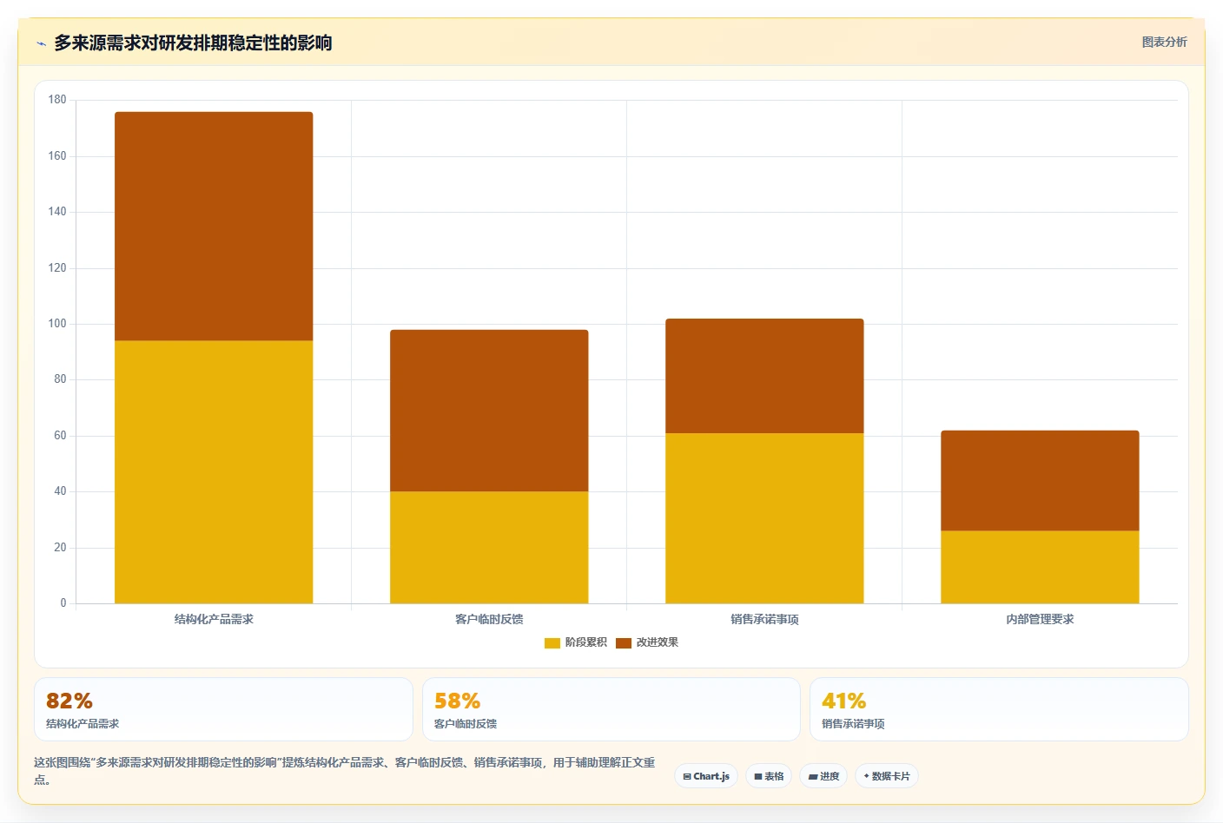This screenshot has width=1223, height=823.
Task: Open the 41% 销售承诺事项 stat card
Action: [999, 709]
